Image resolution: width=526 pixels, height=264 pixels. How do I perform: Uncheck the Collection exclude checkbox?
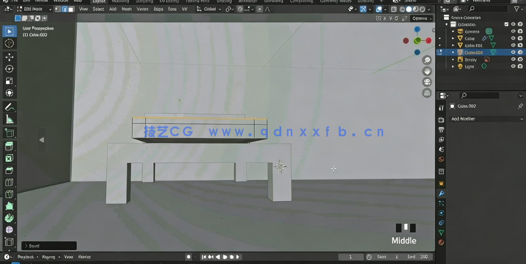(507, 24)
